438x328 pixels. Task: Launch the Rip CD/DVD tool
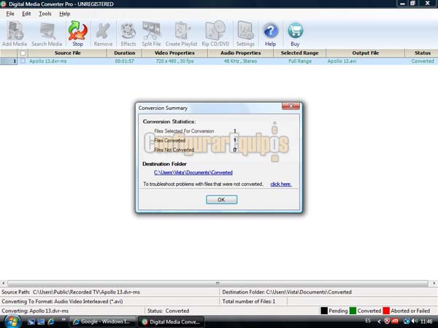[x=215, y=34]
